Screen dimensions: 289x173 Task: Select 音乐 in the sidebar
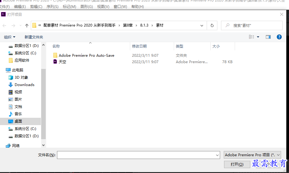tap(18, 114)
